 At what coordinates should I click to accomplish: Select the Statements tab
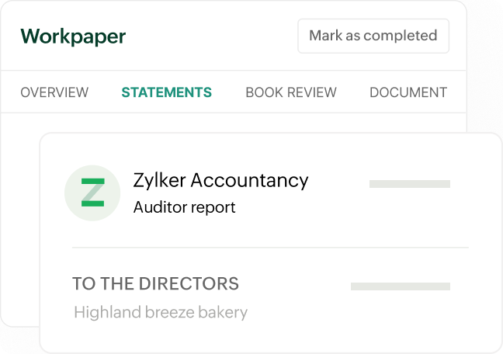click(166, 92)
